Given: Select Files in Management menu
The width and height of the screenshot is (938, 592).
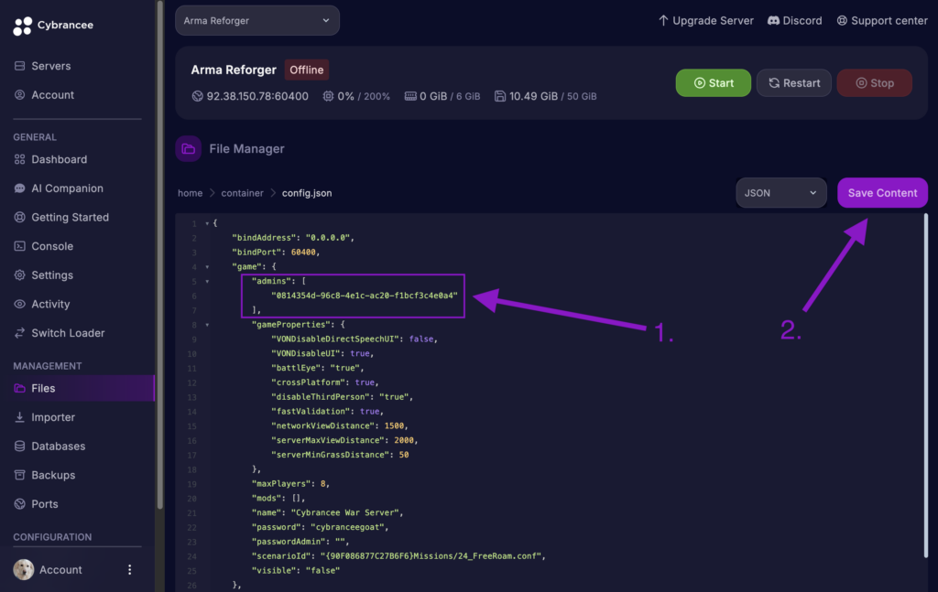Looking at the screenshot, I should (x=77, y=388).
